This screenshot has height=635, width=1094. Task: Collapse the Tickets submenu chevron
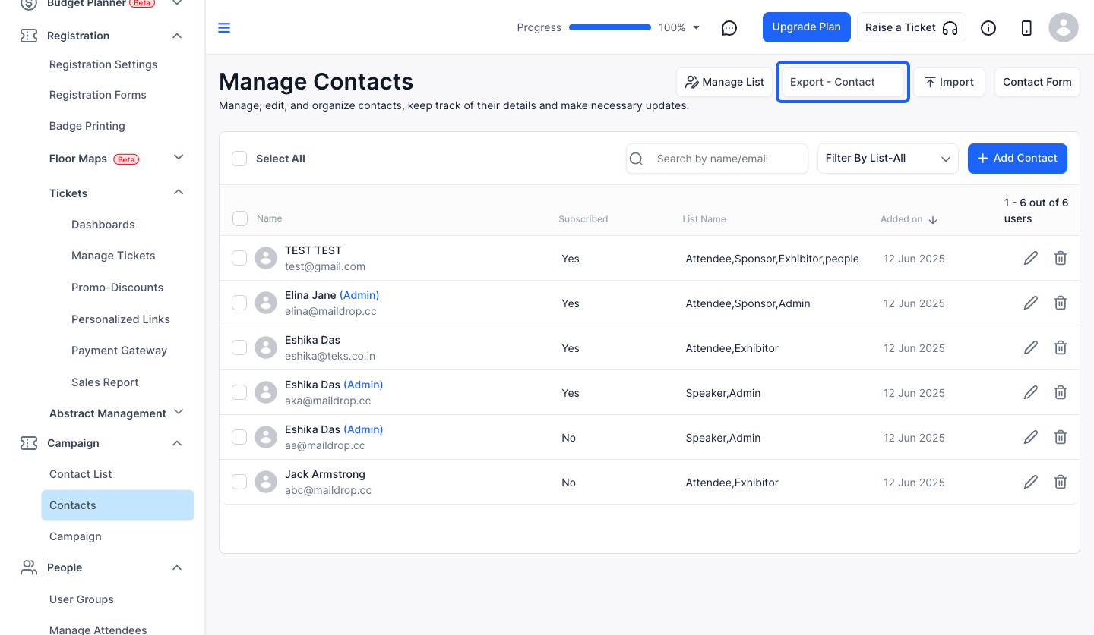179,192
